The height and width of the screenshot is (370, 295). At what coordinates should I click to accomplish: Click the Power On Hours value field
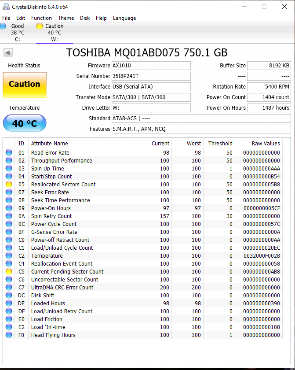(269, 108)
